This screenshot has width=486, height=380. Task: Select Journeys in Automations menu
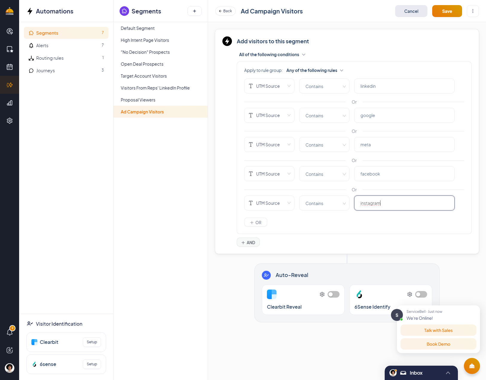point(66,70)
